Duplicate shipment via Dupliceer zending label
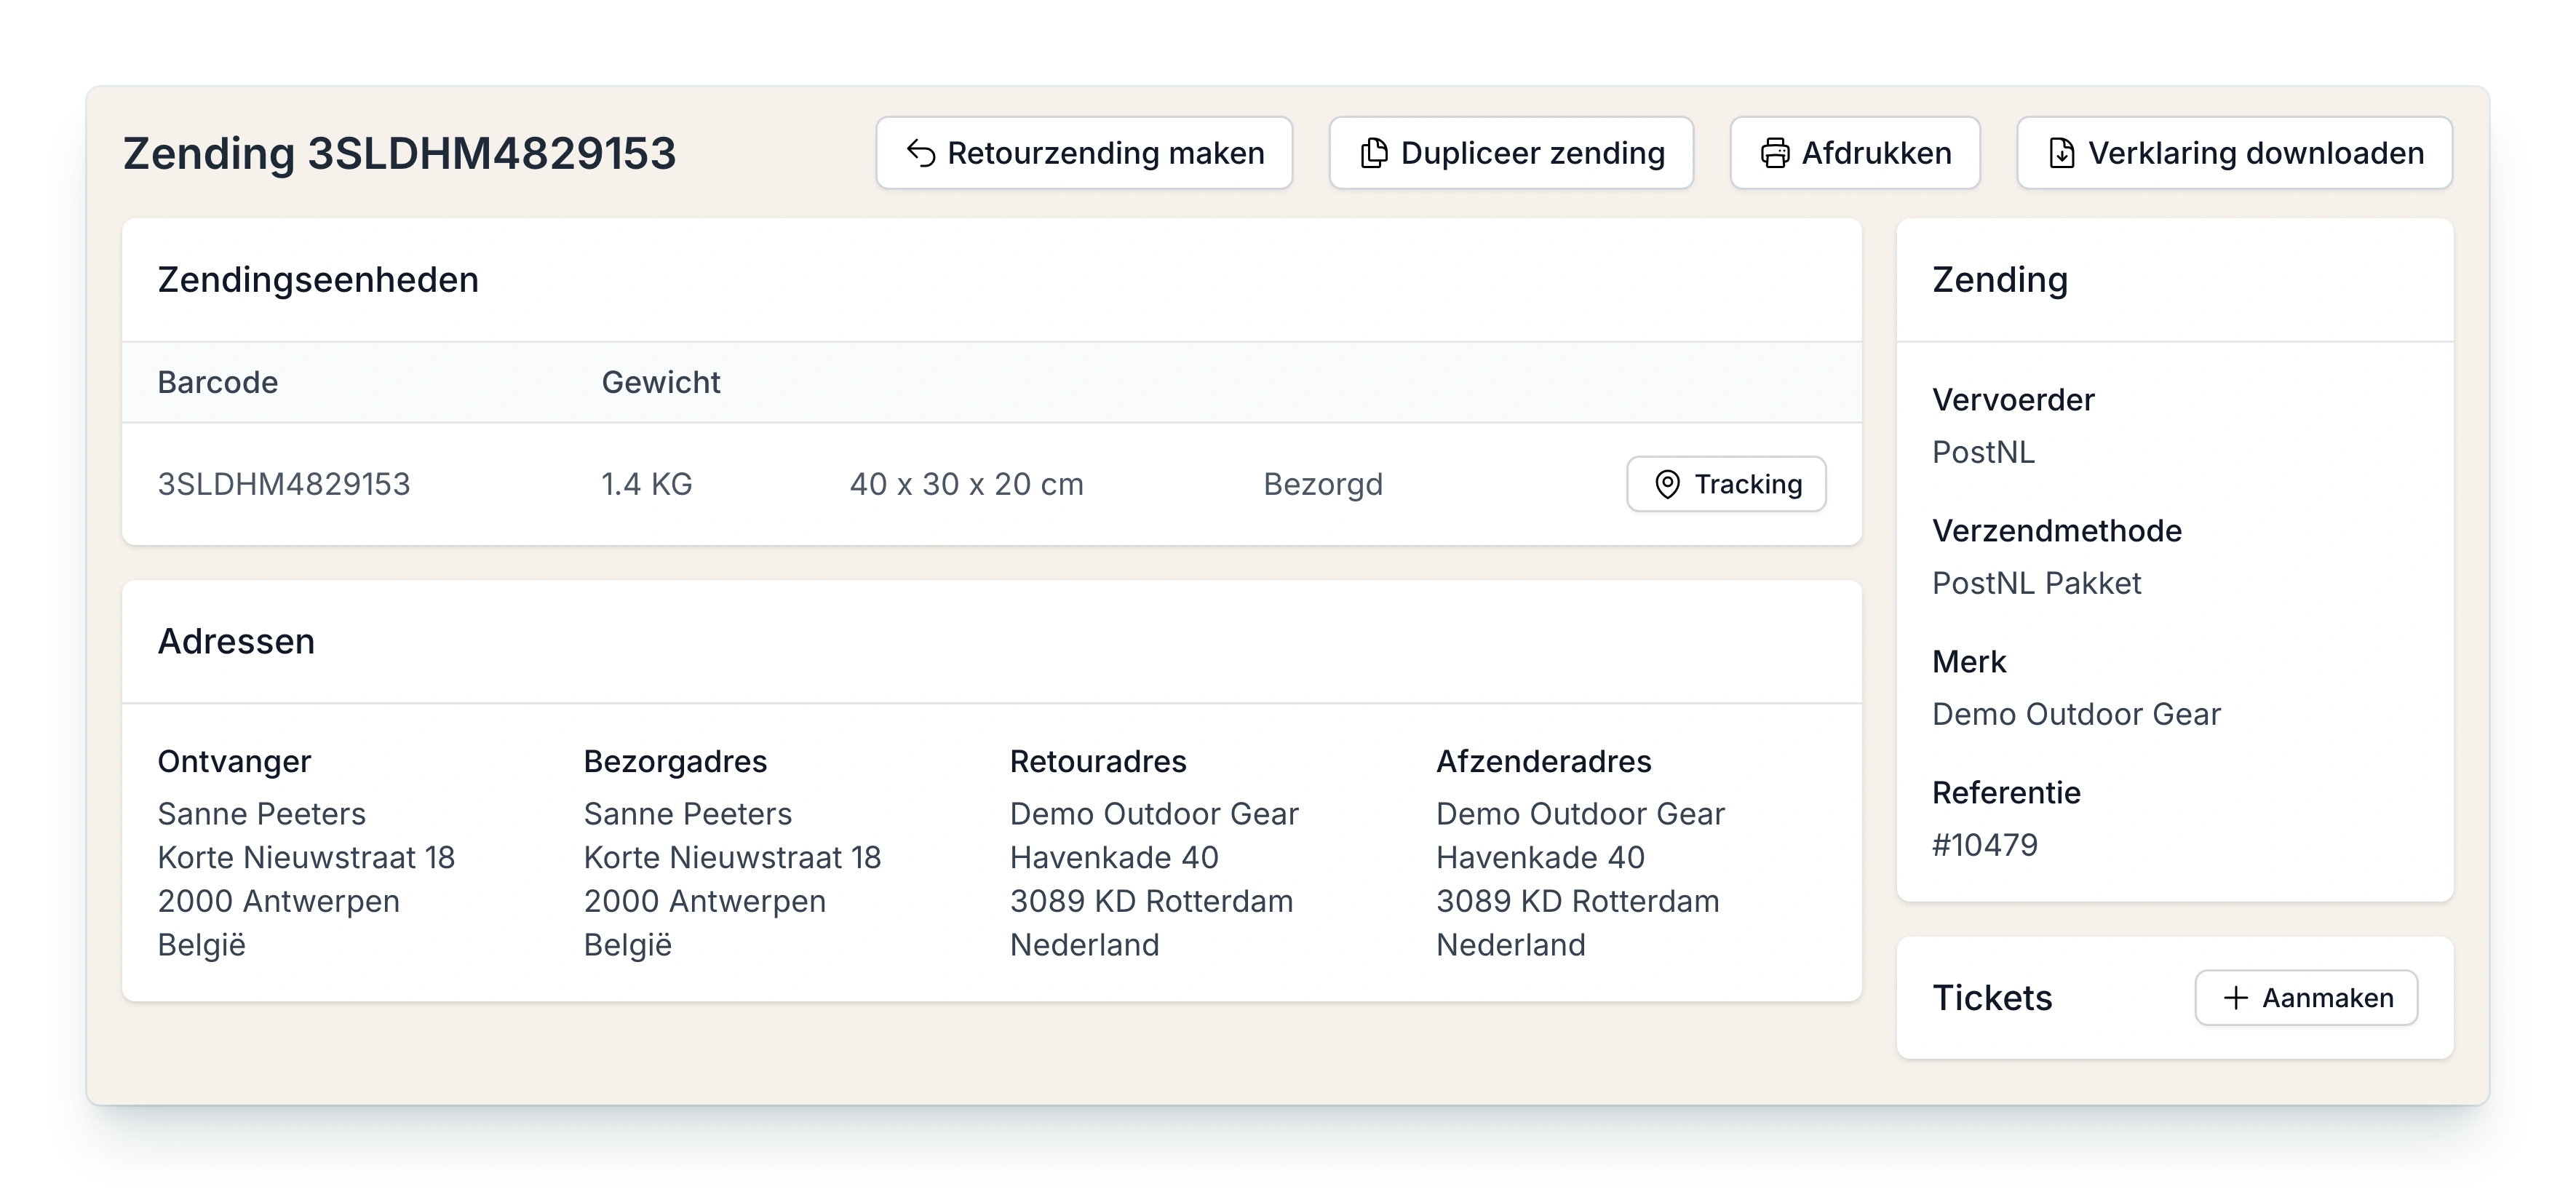The image size is (2576, 1192). pyautogui.click(x=1532, y=153)
